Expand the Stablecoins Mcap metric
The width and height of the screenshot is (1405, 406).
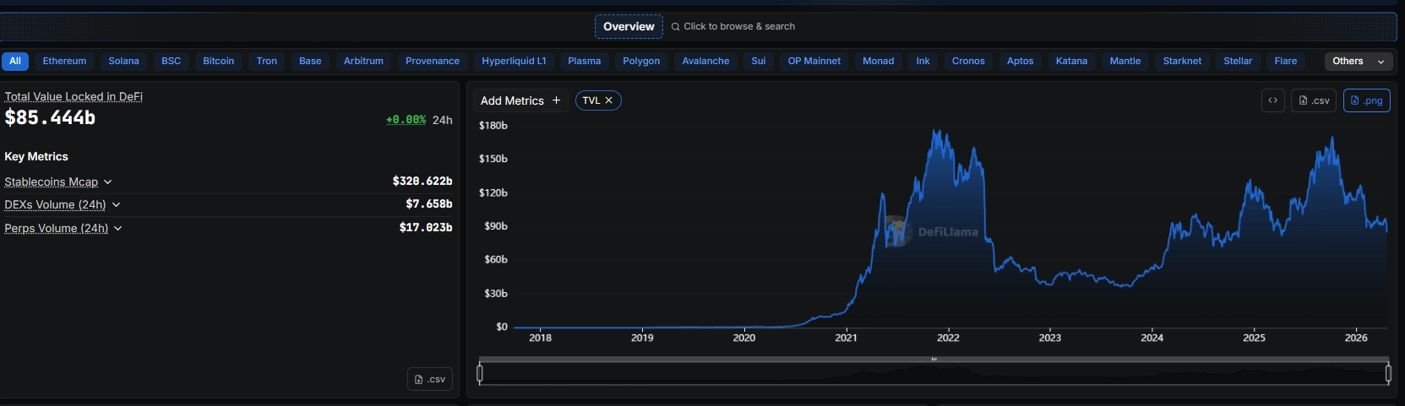click(108, 181)
